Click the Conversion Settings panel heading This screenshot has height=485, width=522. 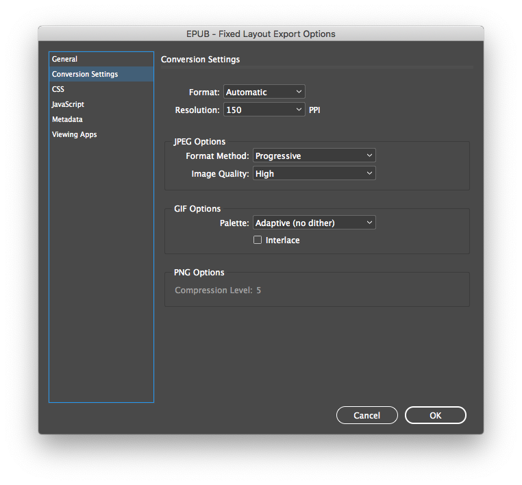point(200,60)
